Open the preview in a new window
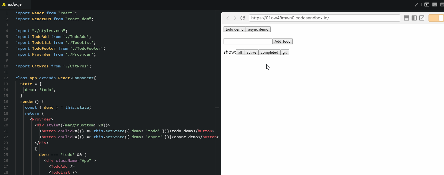The height and width of the screenshot is (175, 444). [422, 18]
